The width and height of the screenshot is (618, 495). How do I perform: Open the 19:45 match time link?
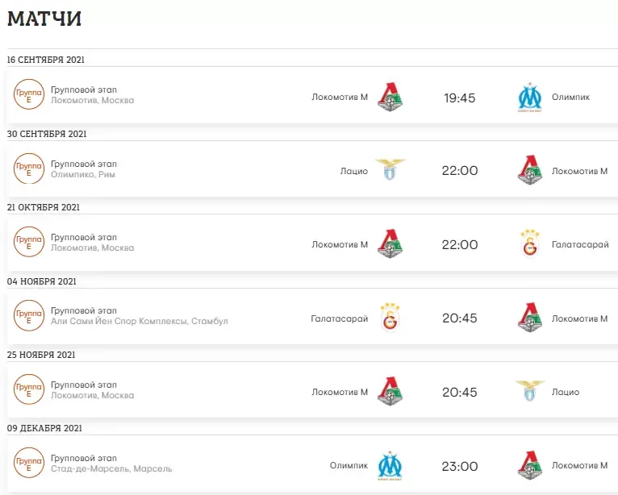460,98
